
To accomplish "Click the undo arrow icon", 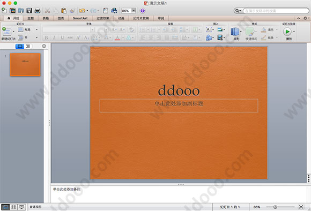I will [82, 11].
